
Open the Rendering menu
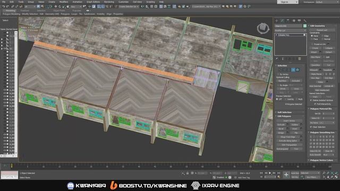pyautogui.click(x=109, y=2)
